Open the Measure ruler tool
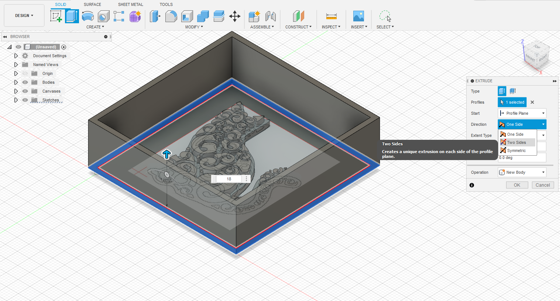Viewport: 560px width, 301px height. [x=331, y=16]
